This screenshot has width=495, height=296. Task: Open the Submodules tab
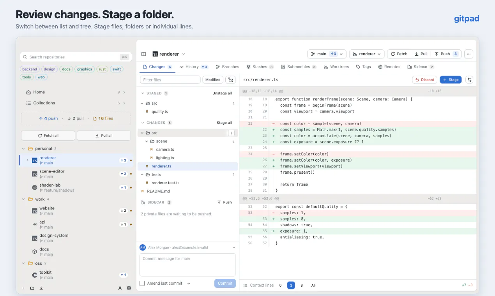[299, 67]
